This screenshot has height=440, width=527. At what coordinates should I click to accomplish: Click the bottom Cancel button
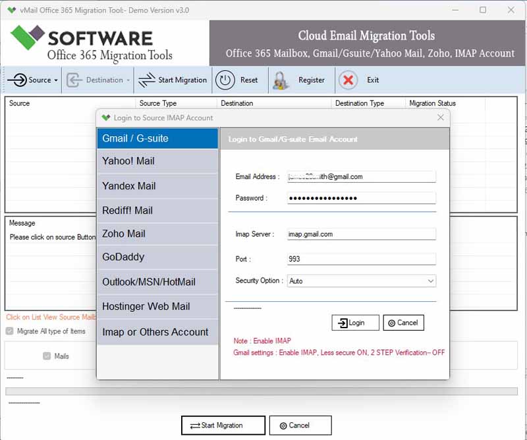(300, 426)
